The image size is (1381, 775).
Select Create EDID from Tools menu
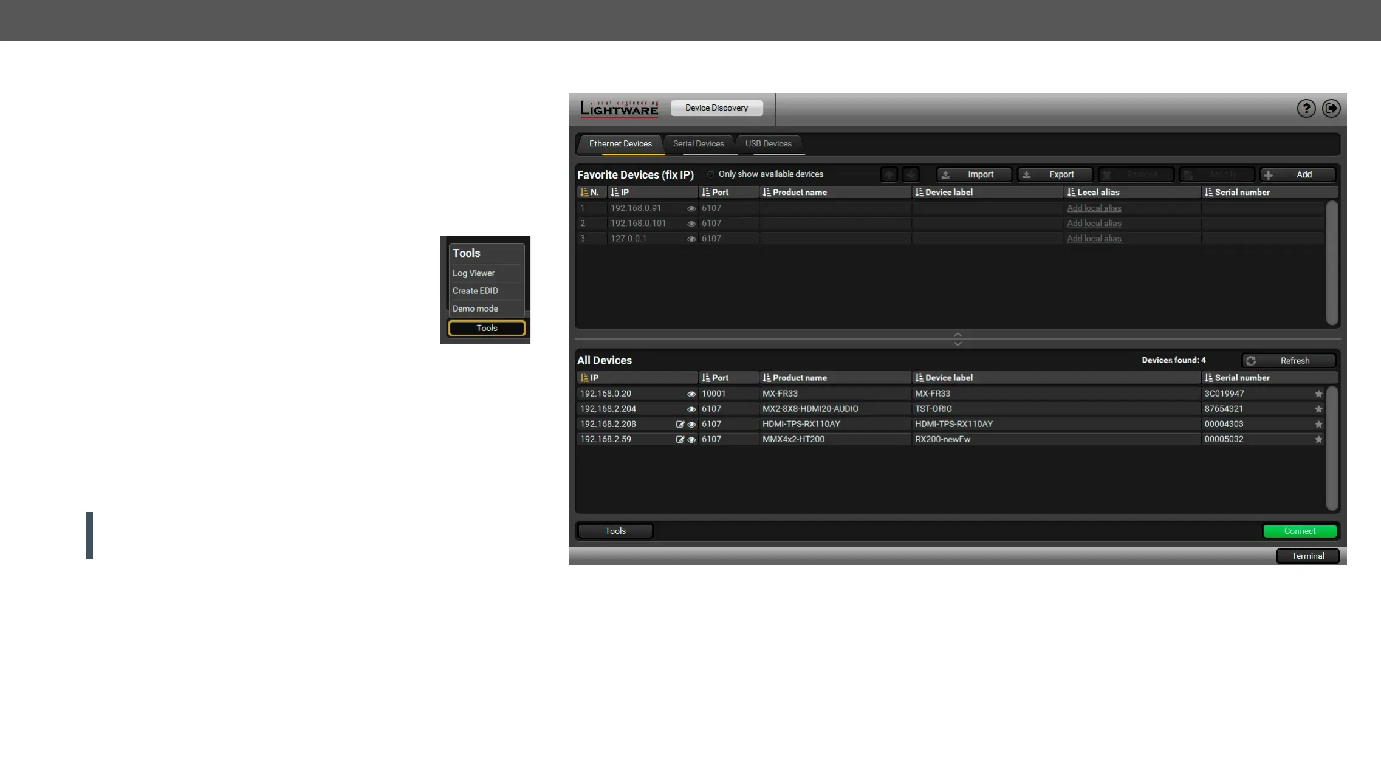coord(475,291)
